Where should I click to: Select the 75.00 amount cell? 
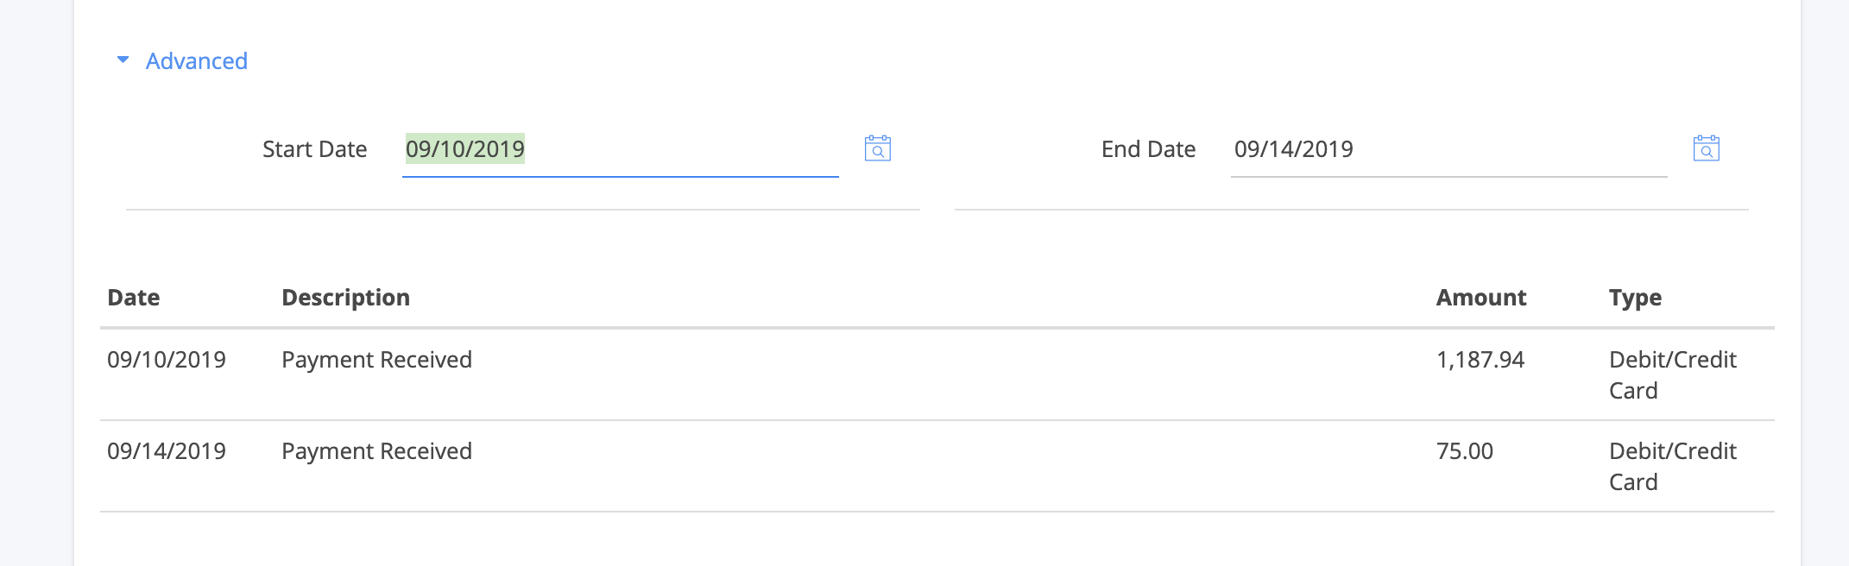(1465, 451)
